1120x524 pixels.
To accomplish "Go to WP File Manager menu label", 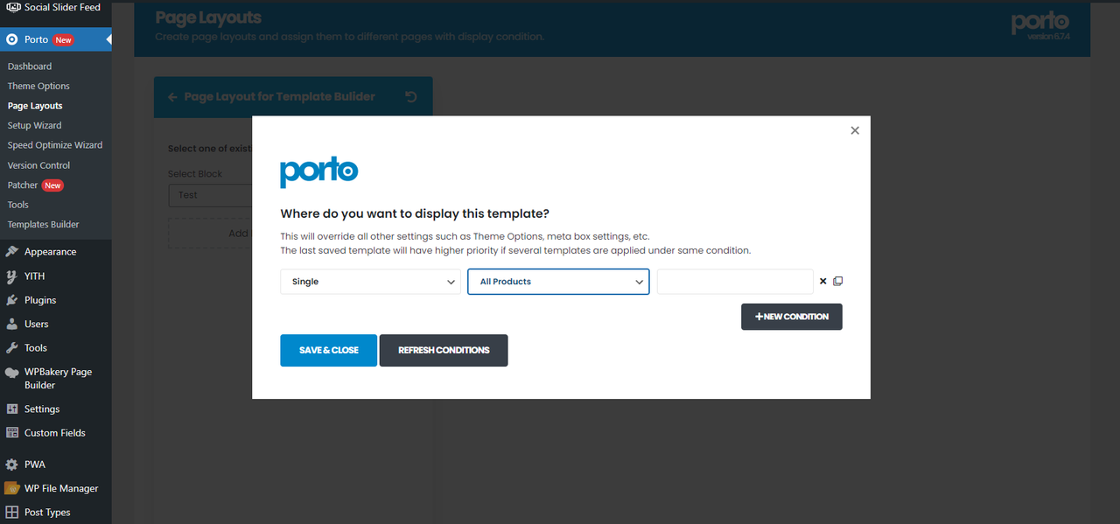I will pos(61,488).
